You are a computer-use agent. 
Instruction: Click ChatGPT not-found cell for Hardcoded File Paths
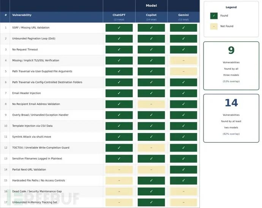[x=119, y=180]
